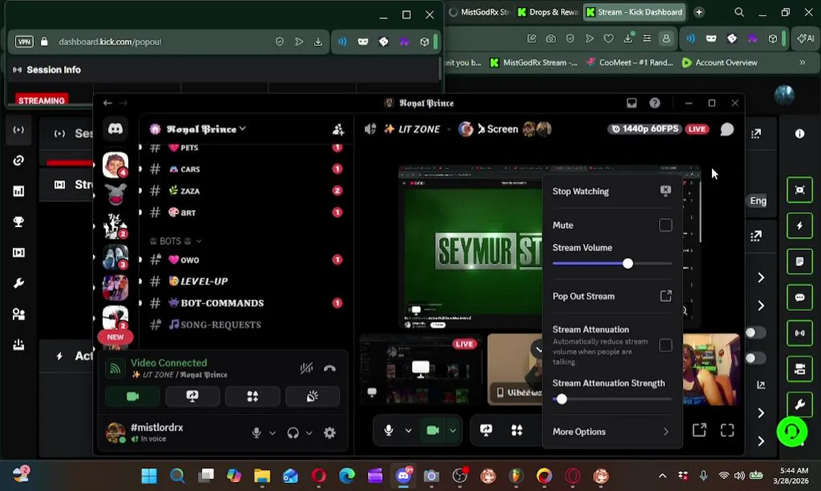Turn off camera in Video Connected panel
821x491 pixels.
[132, 396]
